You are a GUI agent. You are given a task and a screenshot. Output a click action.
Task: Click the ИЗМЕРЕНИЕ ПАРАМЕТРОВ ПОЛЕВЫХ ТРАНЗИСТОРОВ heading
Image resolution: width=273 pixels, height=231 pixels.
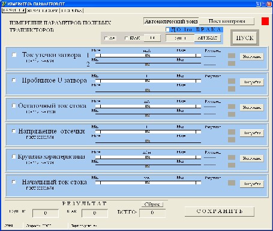tap(60, 26)
